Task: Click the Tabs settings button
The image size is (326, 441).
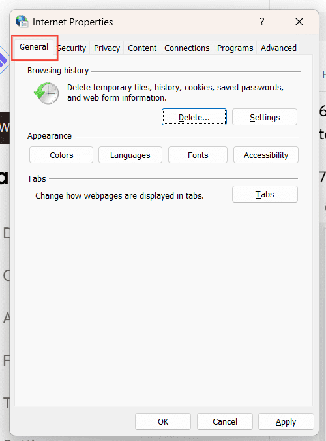Action: pos(265,194)
